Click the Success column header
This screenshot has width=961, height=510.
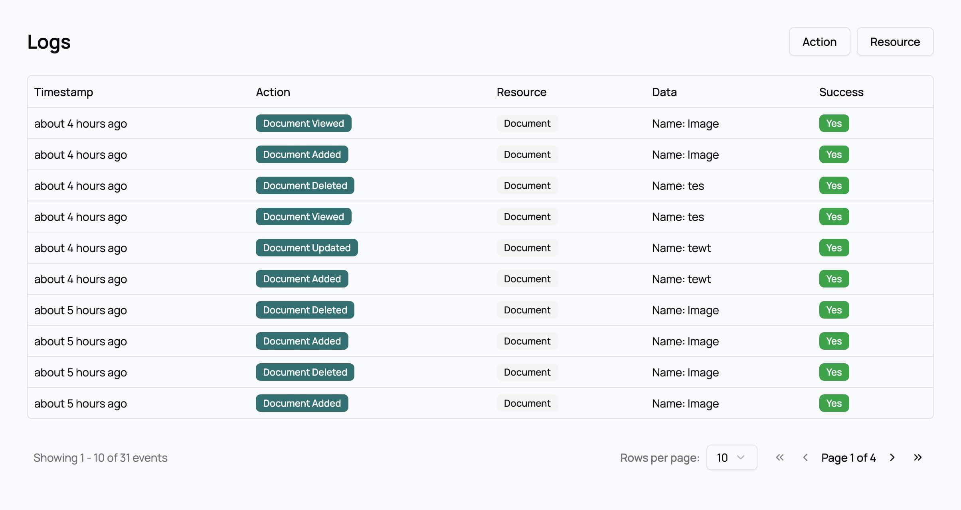click(841, 92)
